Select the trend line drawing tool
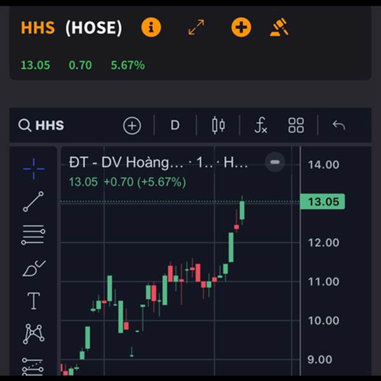The image size is (381, 381). pyautogui.click(x=33, y=201)
